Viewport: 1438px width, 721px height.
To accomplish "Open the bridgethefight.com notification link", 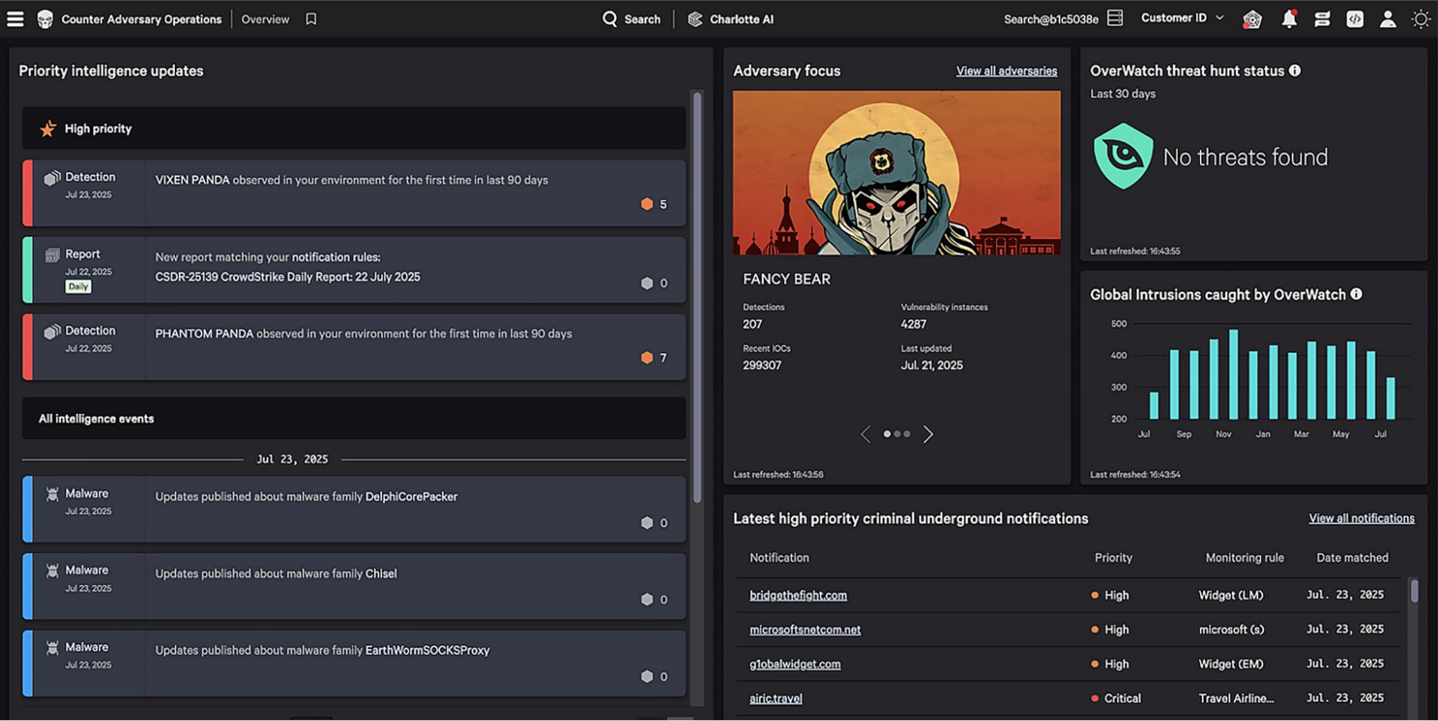I will point(798,595).
